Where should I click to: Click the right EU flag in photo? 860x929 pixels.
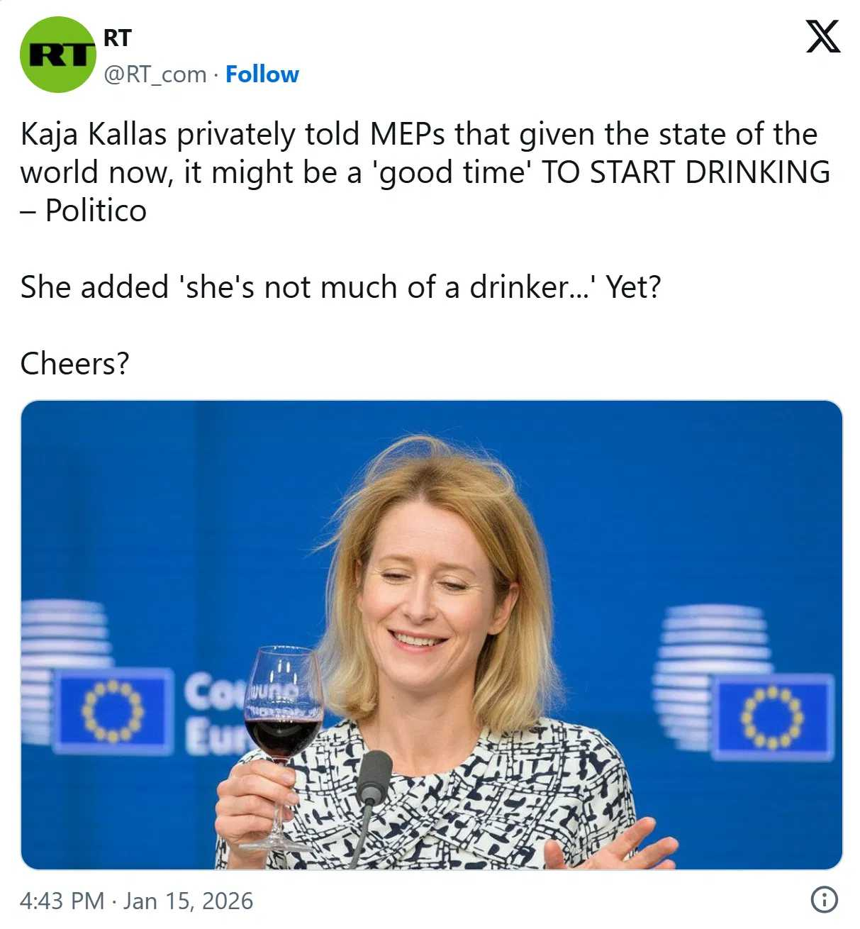(x=772, y=716)
